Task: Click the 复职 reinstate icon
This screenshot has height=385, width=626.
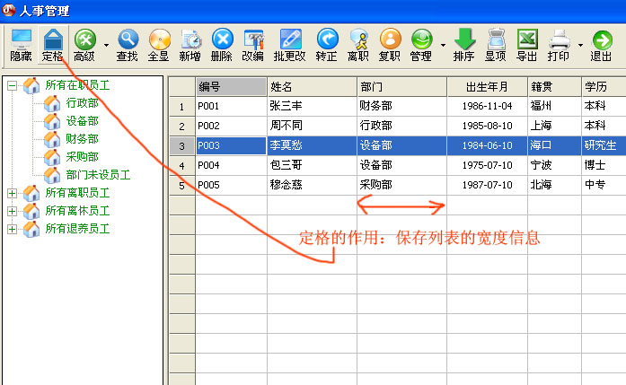Action: pos(390,45)
